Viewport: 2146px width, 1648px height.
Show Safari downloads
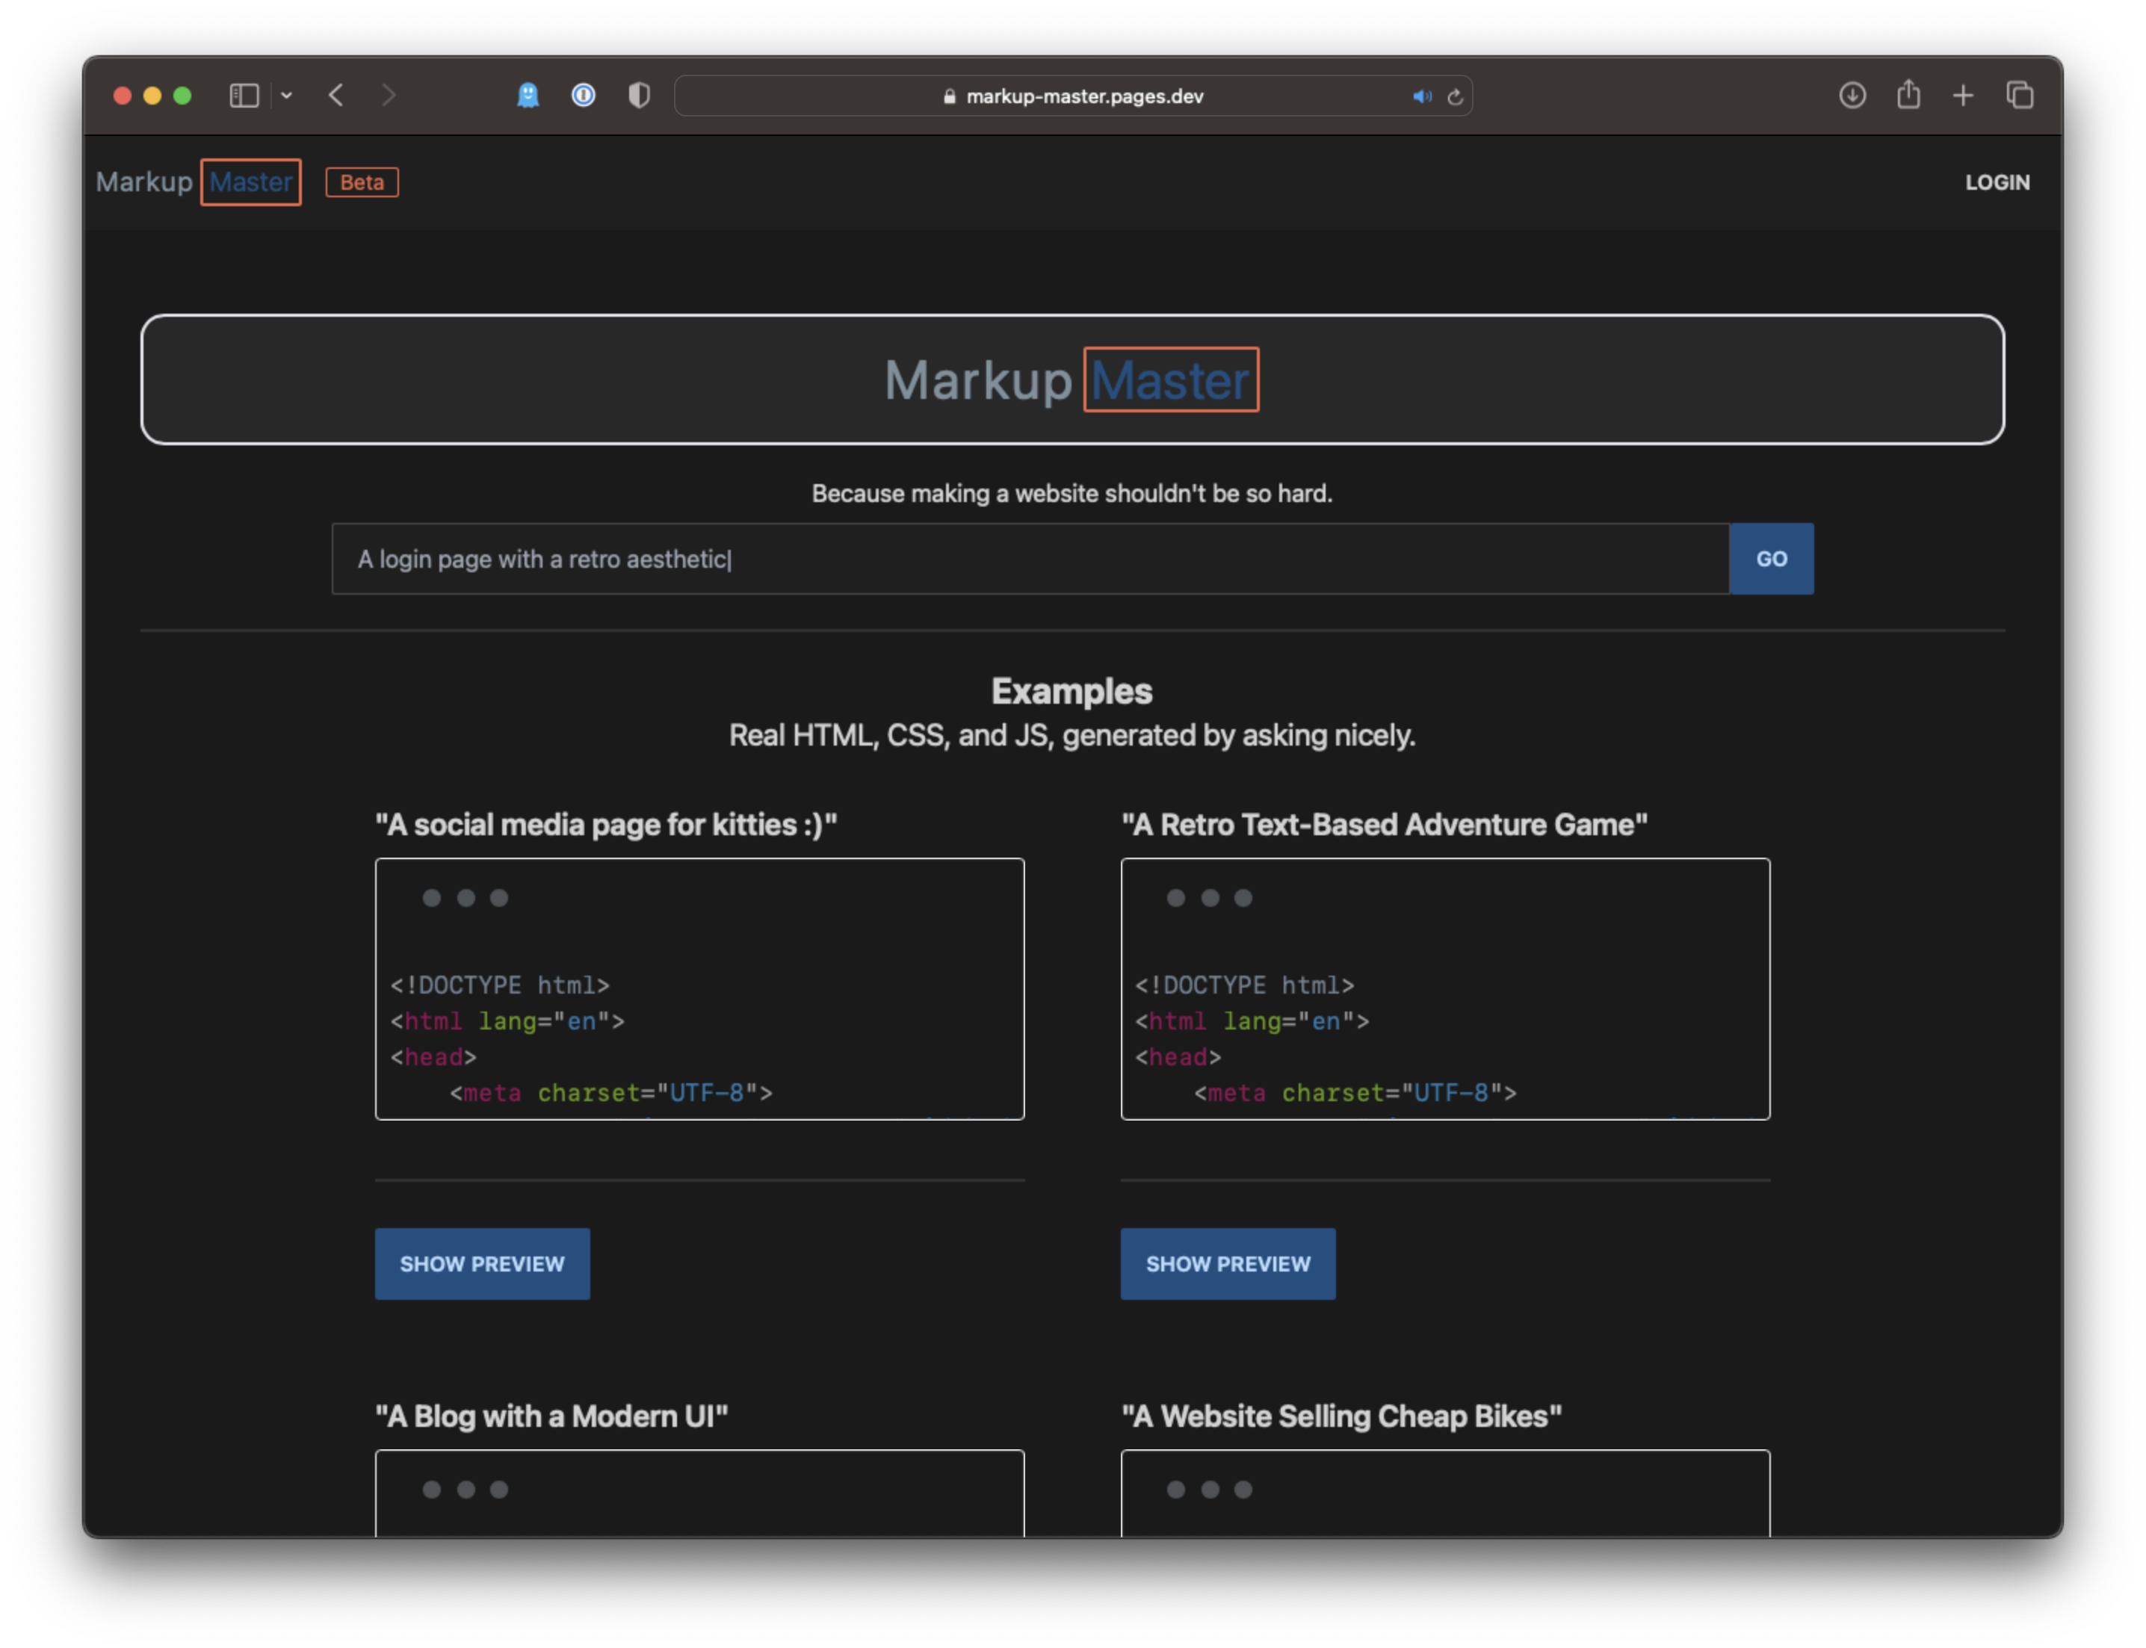pos(1852,95)
